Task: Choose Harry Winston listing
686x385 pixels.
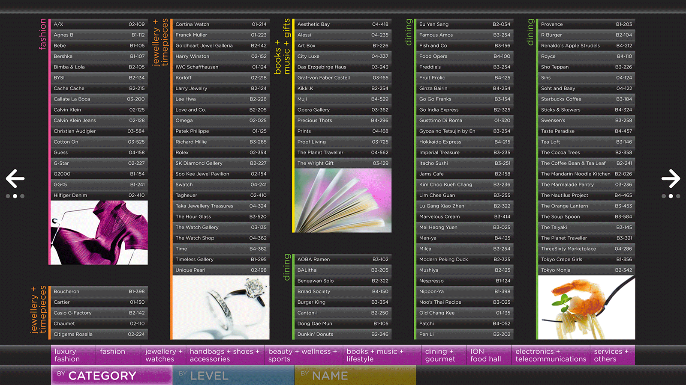Action: 221,56
